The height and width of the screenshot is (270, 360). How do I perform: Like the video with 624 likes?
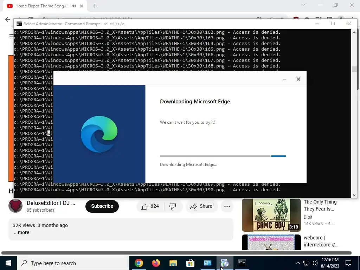point(150,206)
